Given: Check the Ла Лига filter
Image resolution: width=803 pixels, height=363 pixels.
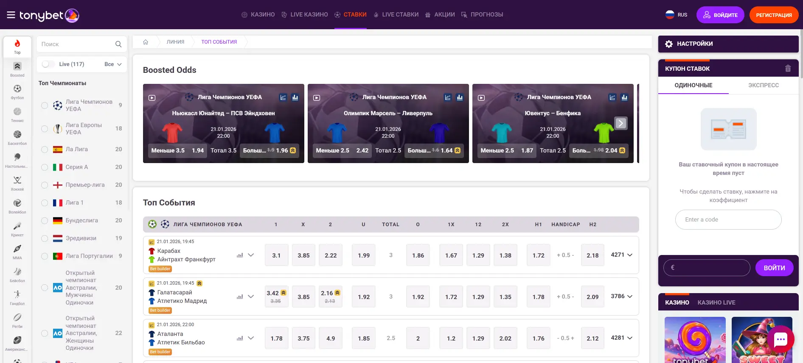Looking at the screenshot, I should (x=45, y=150).
